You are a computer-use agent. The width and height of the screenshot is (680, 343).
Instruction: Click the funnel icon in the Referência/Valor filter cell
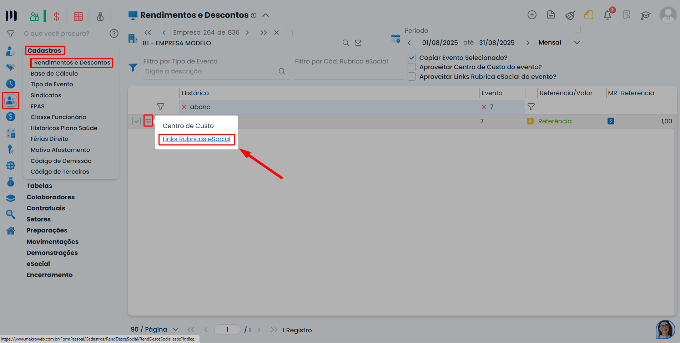pos(531,107)
